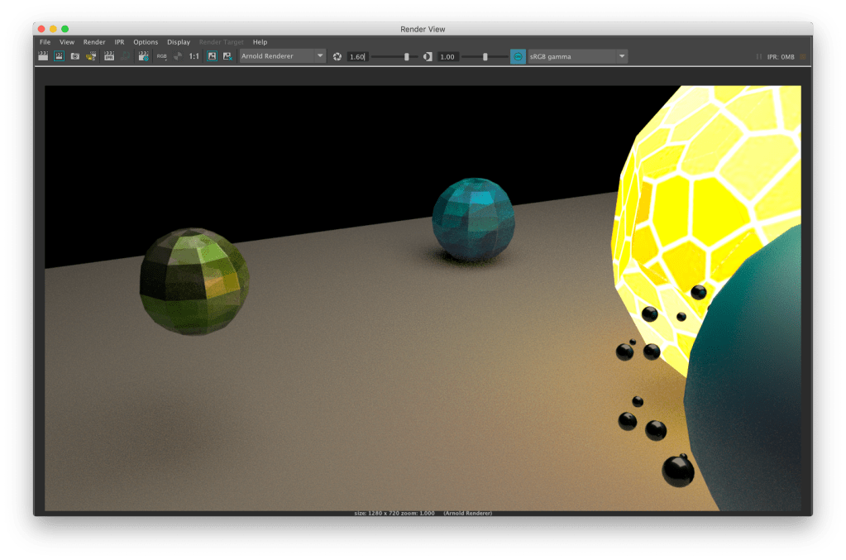Click the Snapshot camera icon

[75, 56]
